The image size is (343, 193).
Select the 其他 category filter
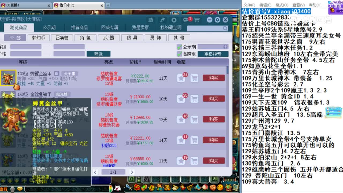(x=179, y=38)
